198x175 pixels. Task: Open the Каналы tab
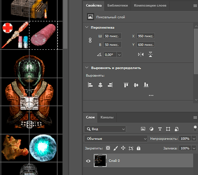(107, 117)
